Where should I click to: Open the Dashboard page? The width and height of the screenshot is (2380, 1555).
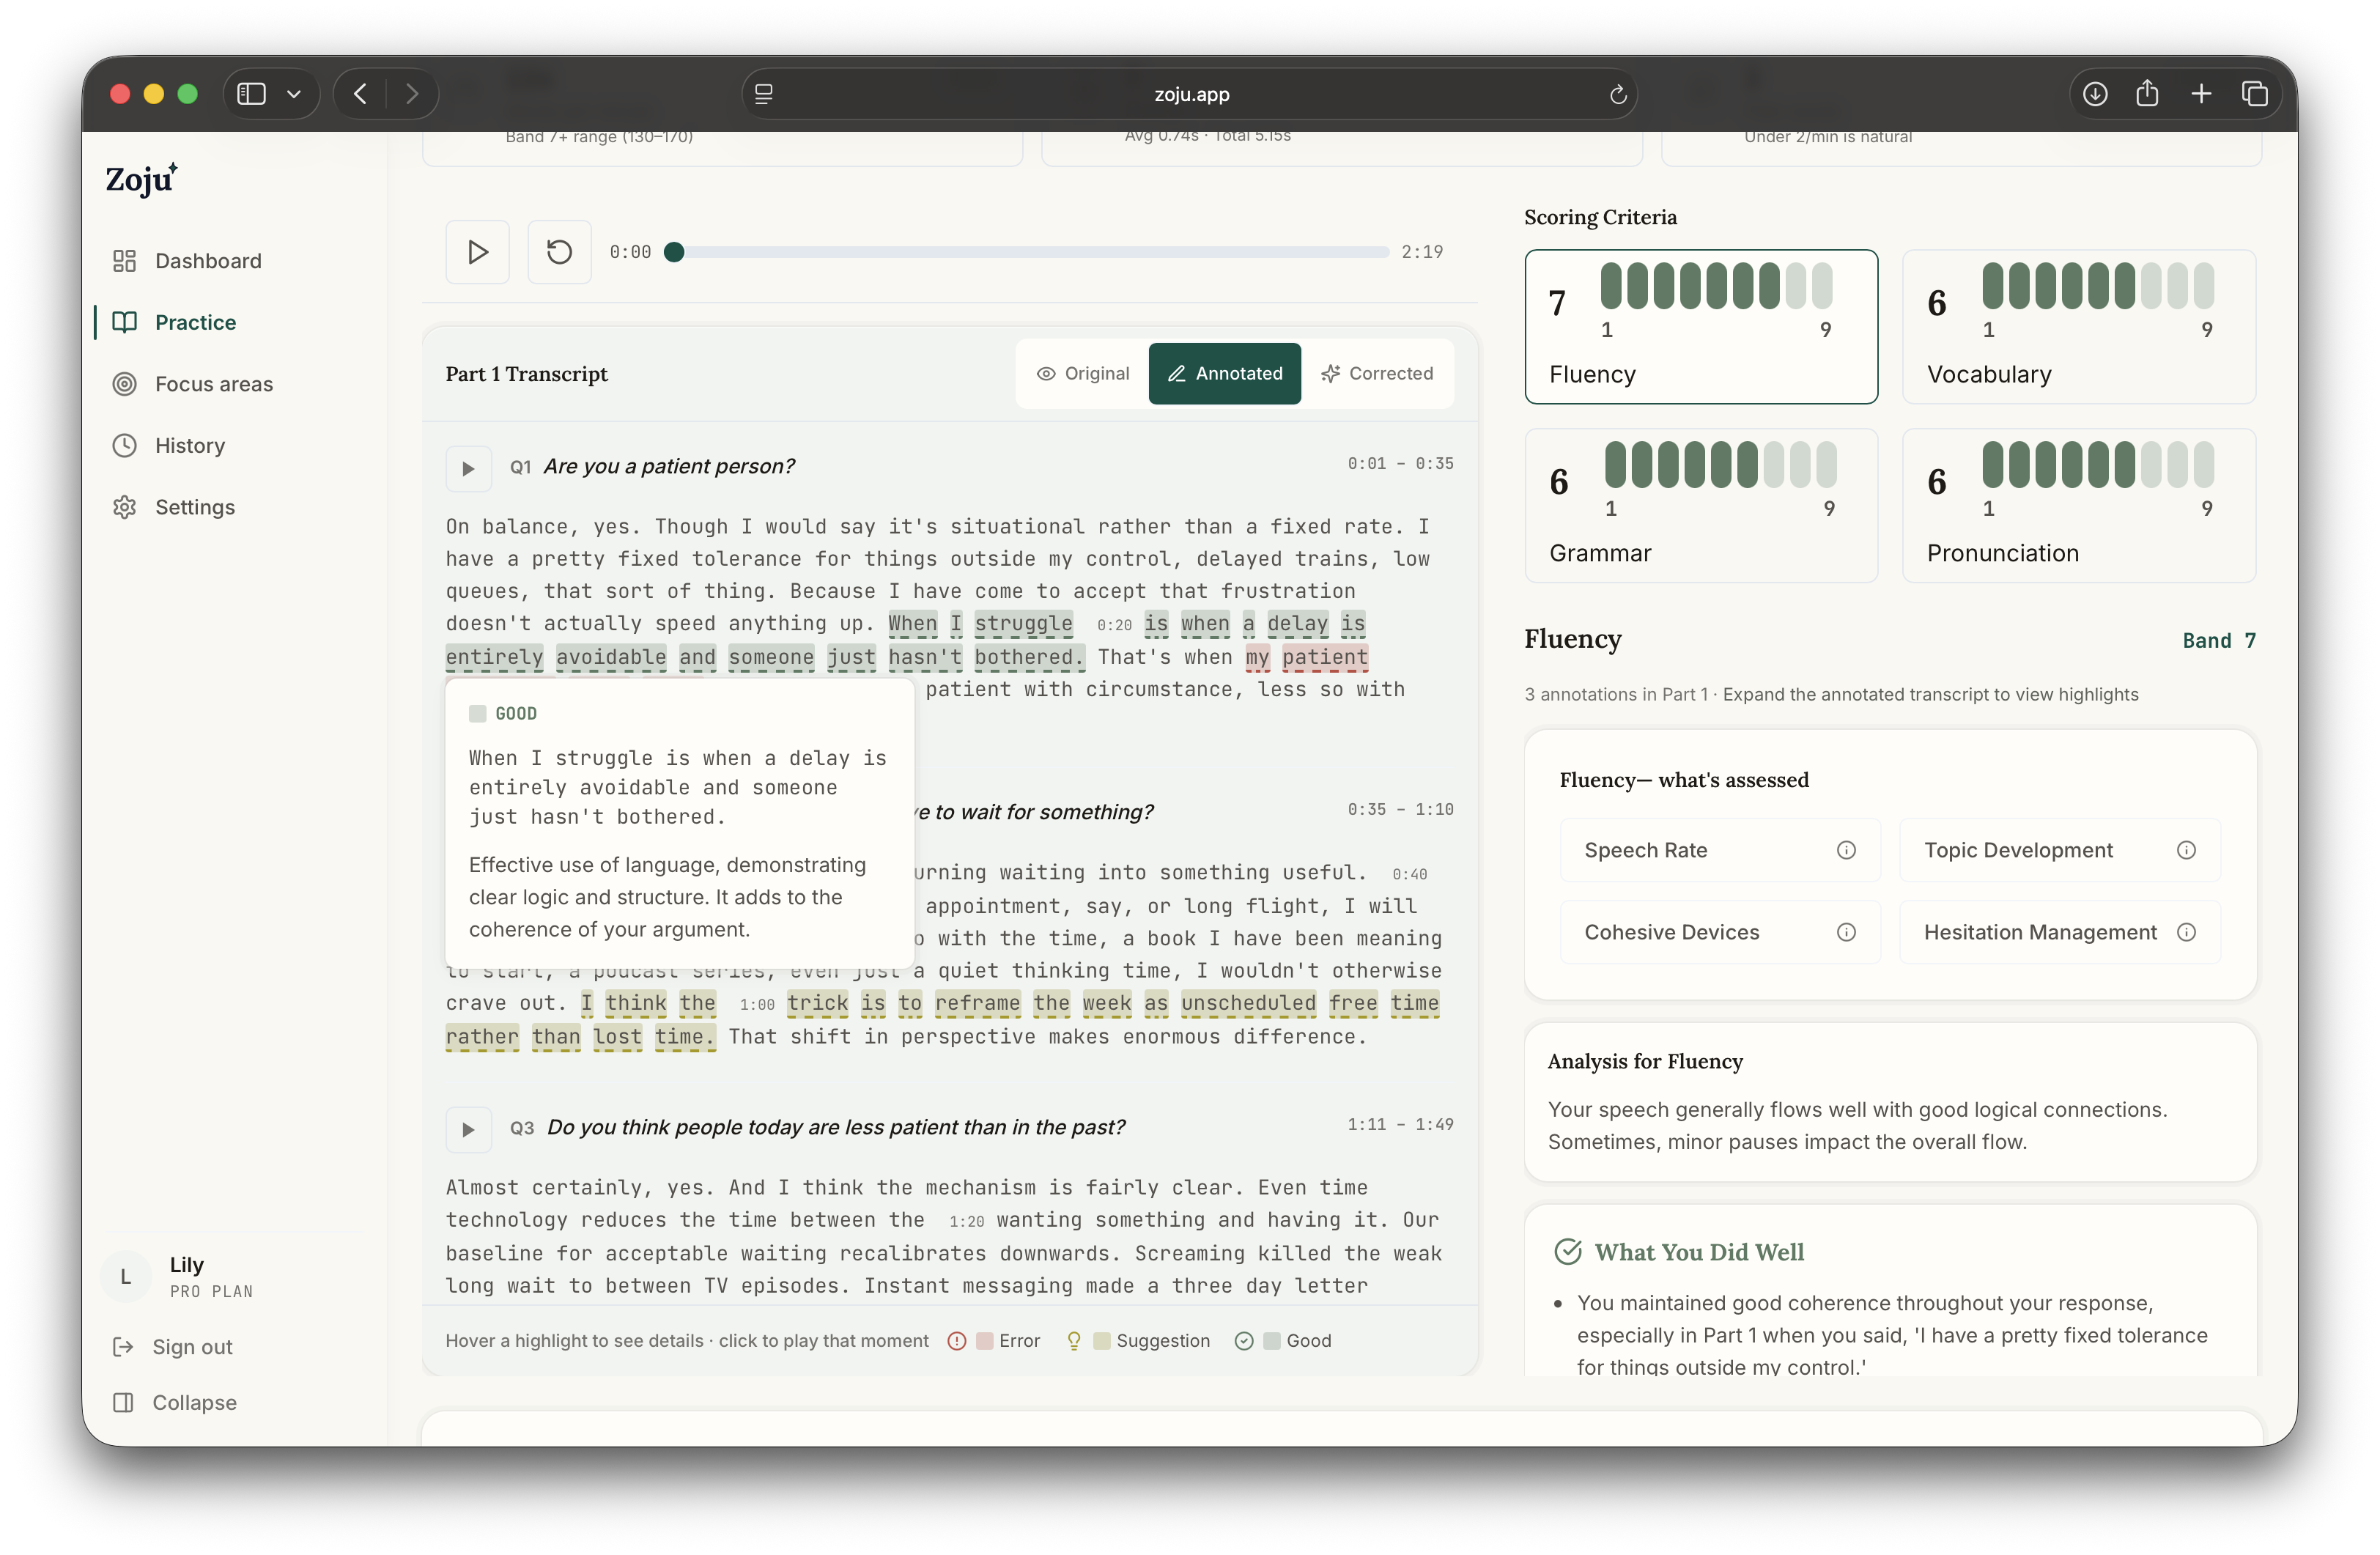(208, 261)
